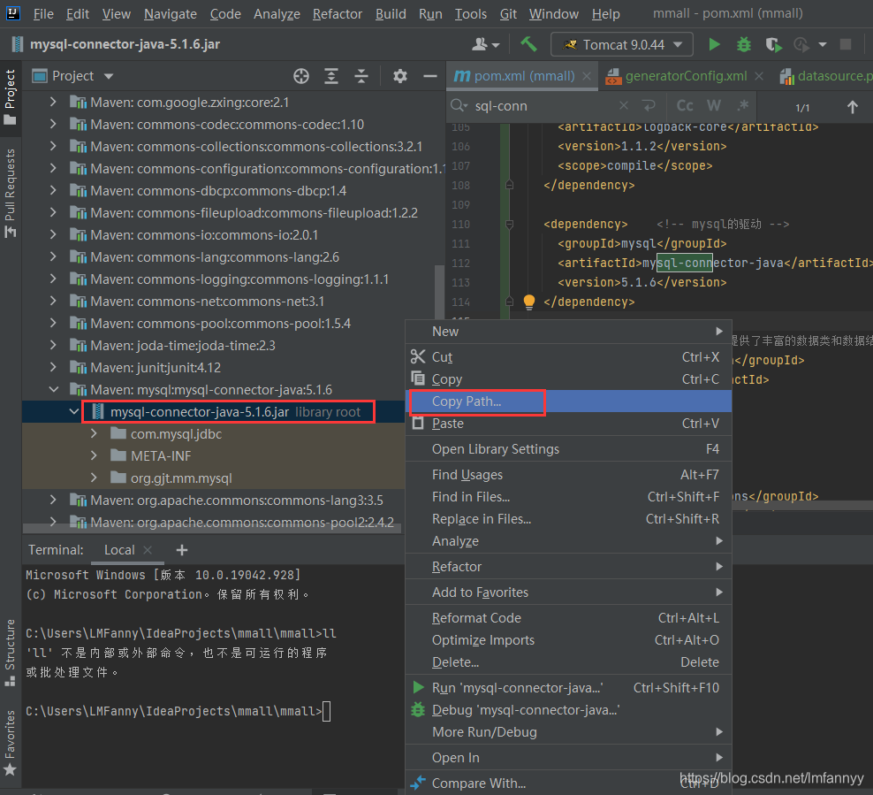This screenshot has height=795, width=873.
Task: Expand the org.gjt.mm.mysql package
Action: tap(94, 478)
